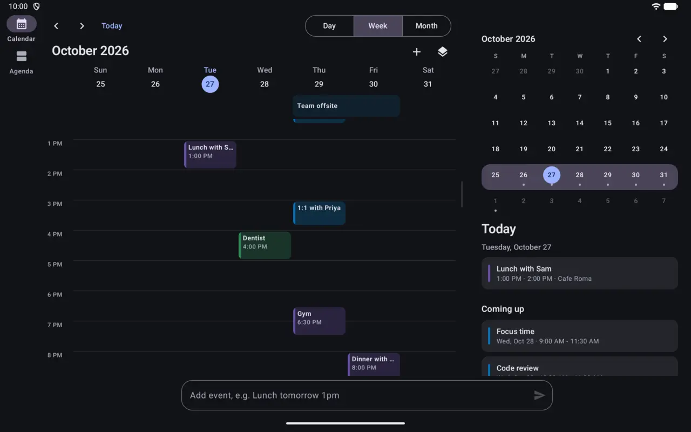The height and width of the screenshot is (432, 691).
Task: Select October 6 in mini calendar
Action: point(552,97)
